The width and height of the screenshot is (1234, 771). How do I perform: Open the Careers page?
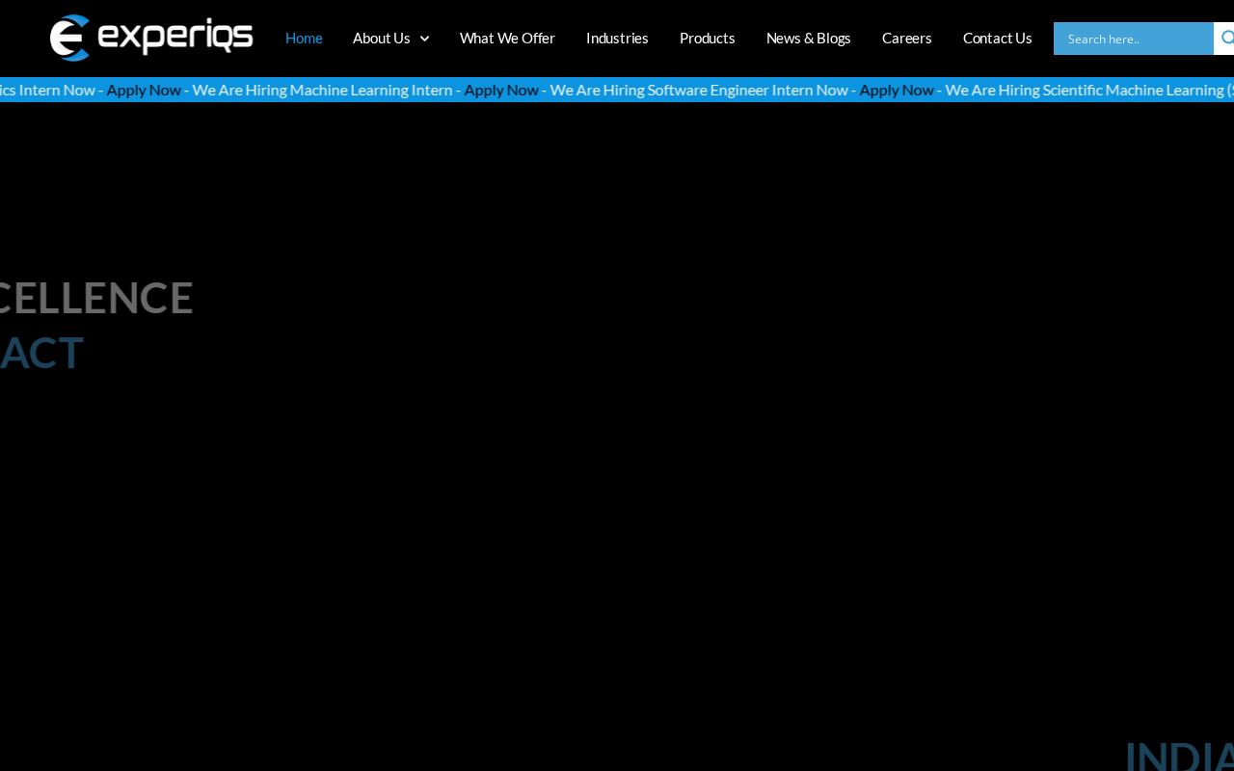[x=907, y=39]
